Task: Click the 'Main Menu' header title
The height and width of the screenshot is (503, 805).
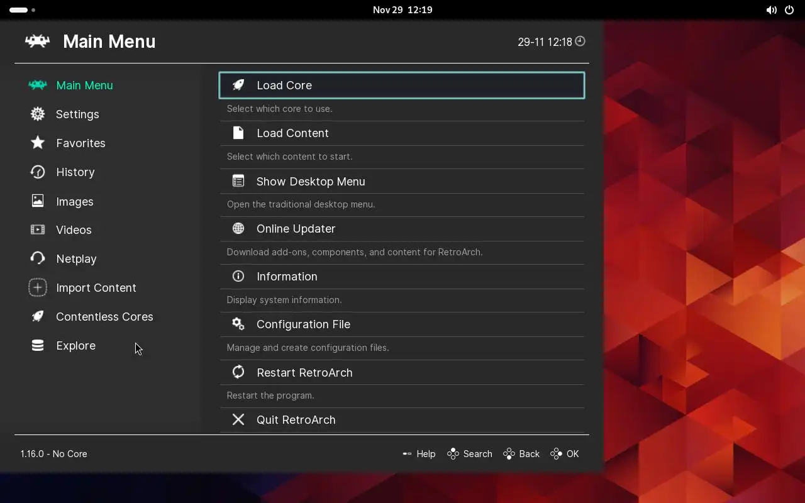Action: [x=109, y=41]
